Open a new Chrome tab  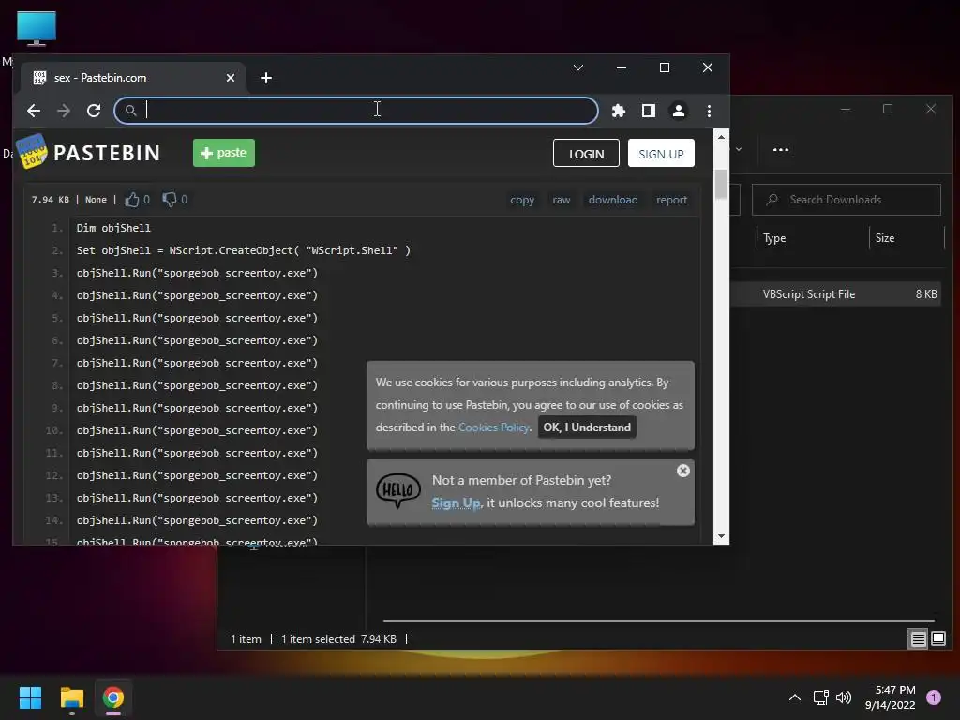[266, 78]
